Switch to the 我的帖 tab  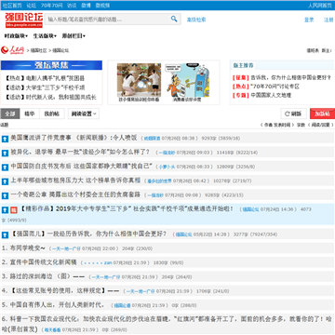pos(52,114)
